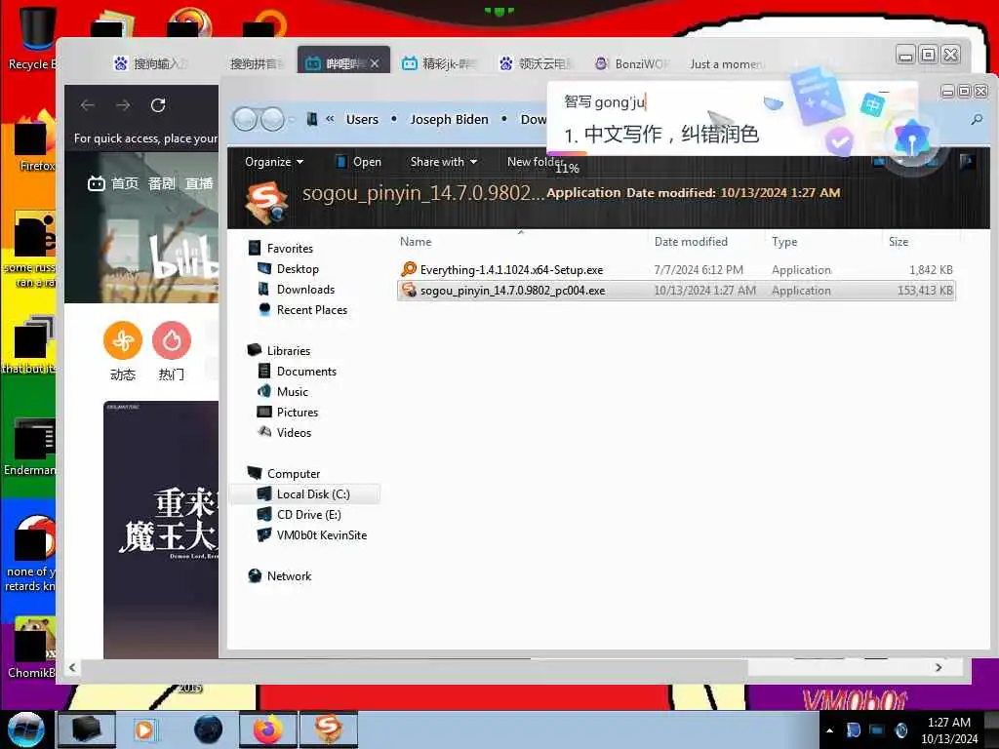Screen dimensions: 999x749
Task: Select Network in navigation pane
Action: tap(280, 575)
